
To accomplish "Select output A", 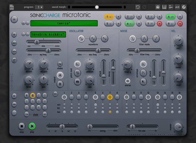I will (60, 75).
